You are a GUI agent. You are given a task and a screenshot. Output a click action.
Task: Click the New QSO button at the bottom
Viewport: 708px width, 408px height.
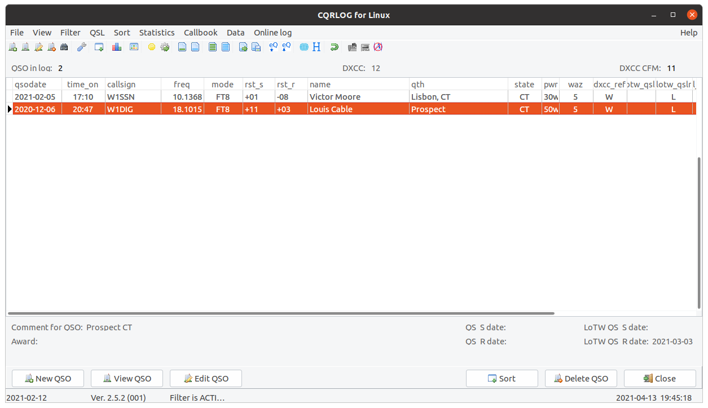point(48,379)
